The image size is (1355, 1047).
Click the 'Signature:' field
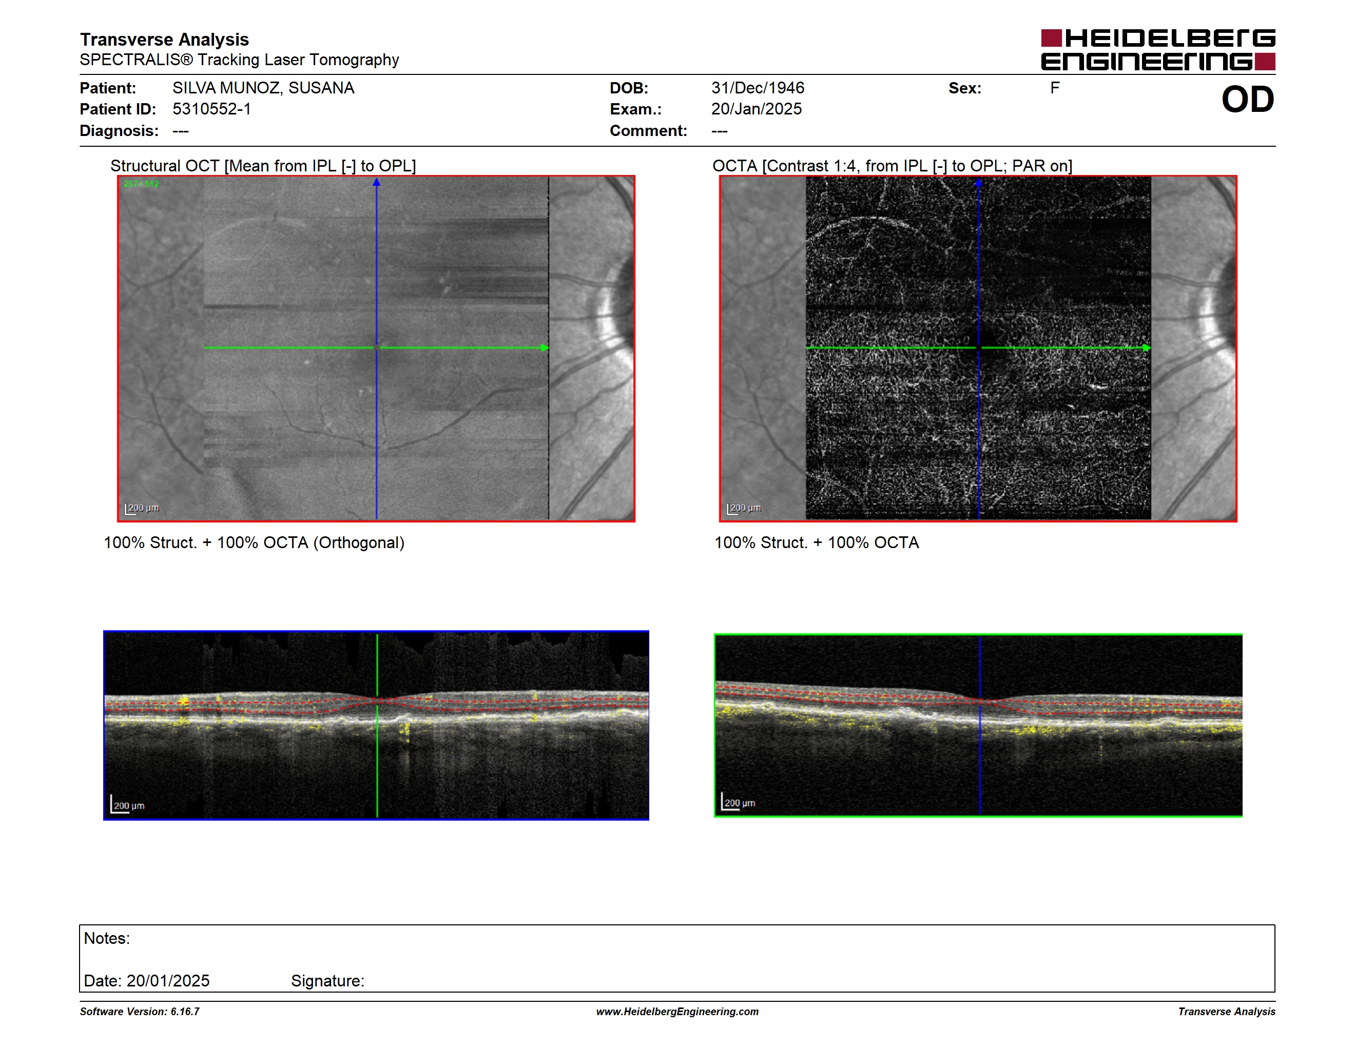coord(327,981)
